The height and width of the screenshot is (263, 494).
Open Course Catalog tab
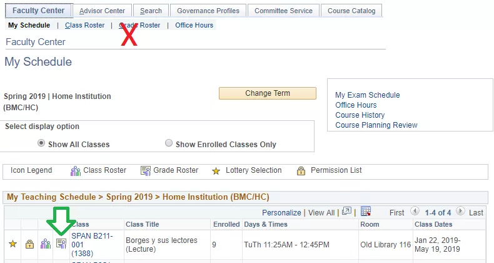351,11
